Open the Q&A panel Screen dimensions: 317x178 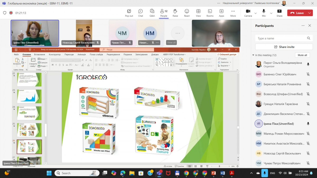[152, 13]
